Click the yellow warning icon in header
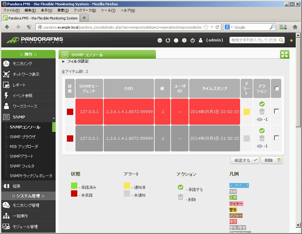 point(176,41)
